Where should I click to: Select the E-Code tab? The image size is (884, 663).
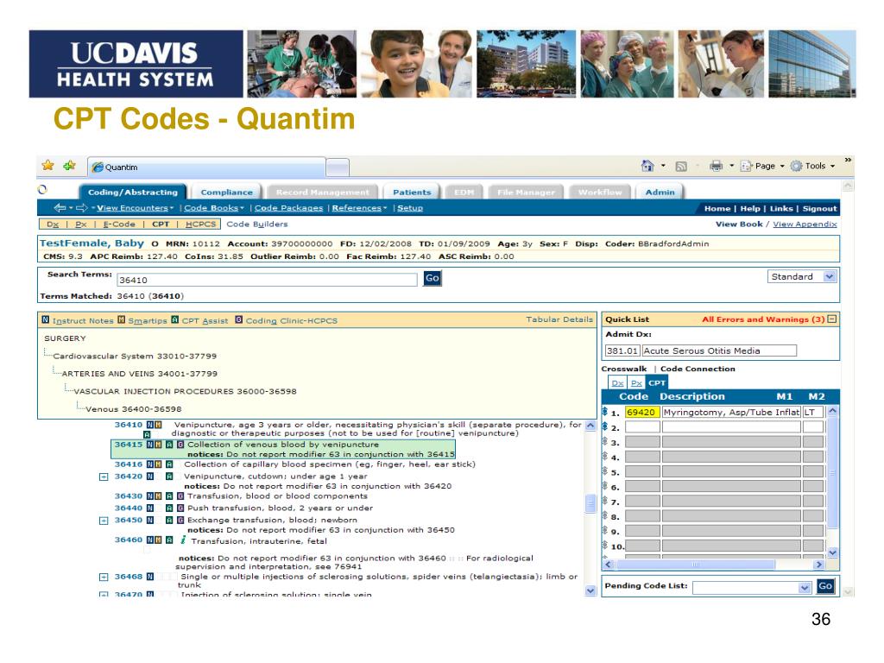pyautogui.click(x=119, y=224)
